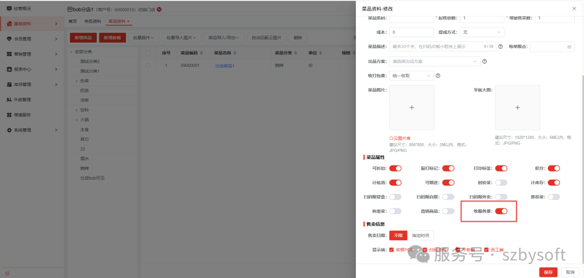Open the 收打包费 dropdown
584x278 pixels.
pos(412,76)
